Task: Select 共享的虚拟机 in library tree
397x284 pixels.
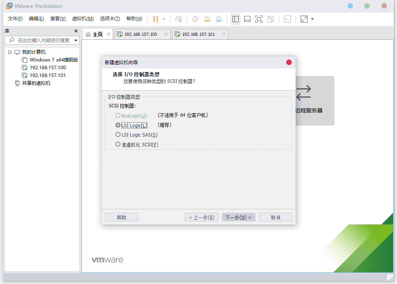Action: [x=36, y=83]
